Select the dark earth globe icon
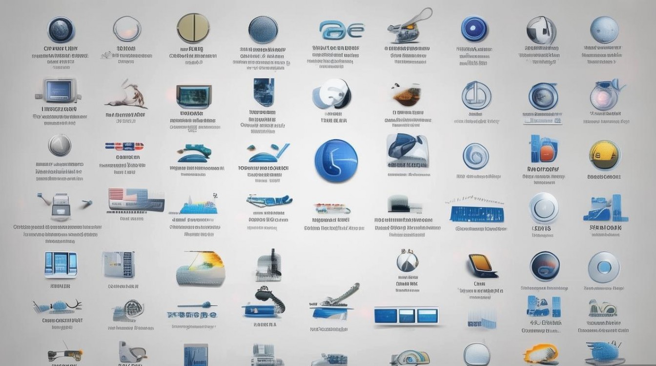This screenshot has height=366, width=656. click(61, 29)
